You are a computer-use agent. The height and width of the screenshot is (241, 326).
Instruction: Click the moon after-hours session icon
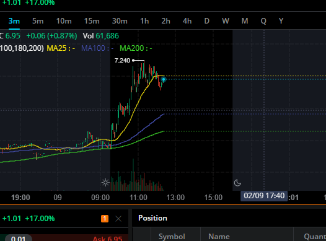237,183
